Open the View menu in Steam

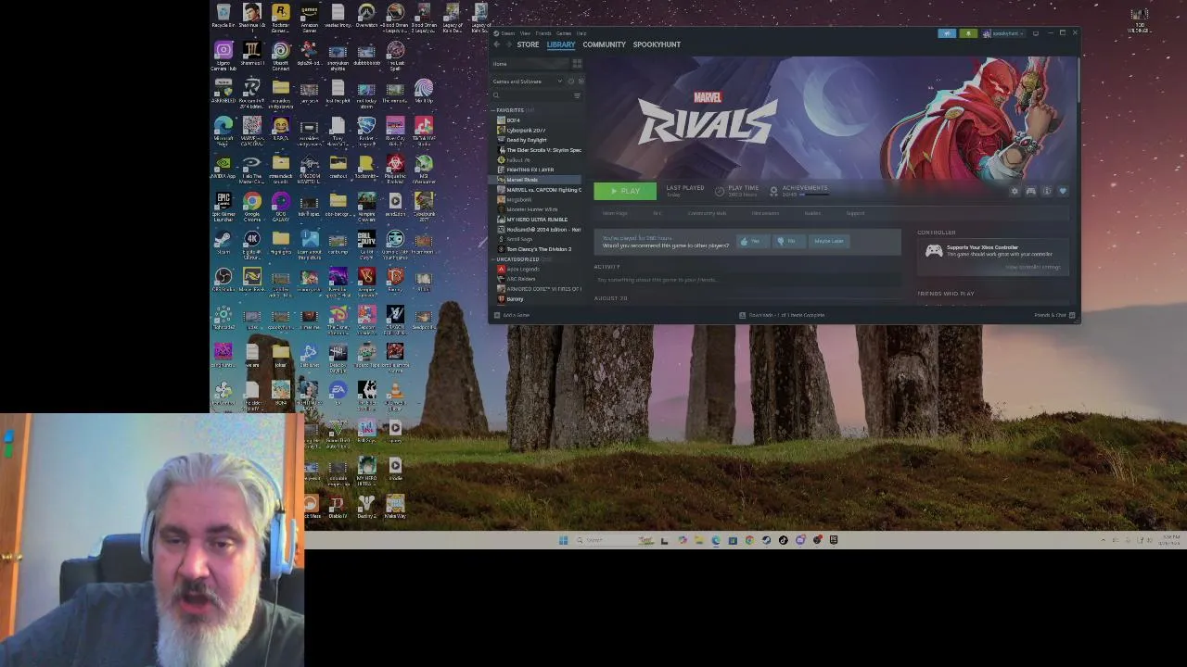coord(525,33)
